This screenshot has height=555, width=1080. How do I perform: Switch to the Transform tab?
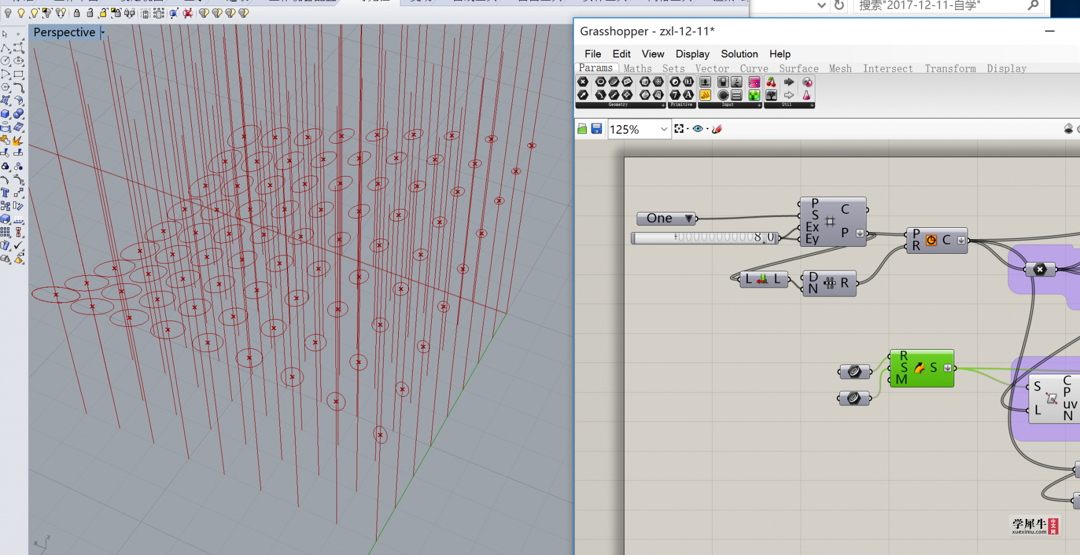click(x=950, y=69)
